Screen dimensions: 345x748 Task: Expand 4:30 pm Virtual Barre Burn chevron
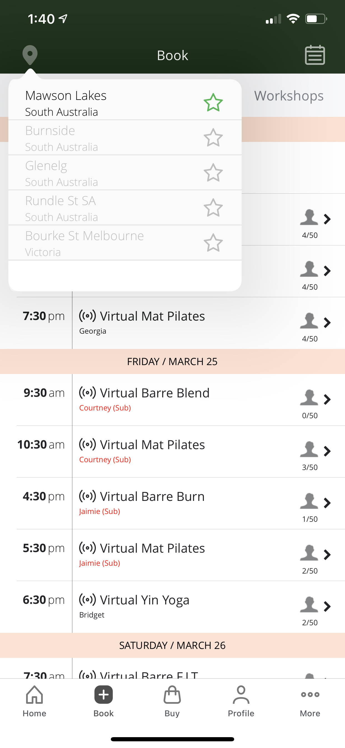pos(327,503)
